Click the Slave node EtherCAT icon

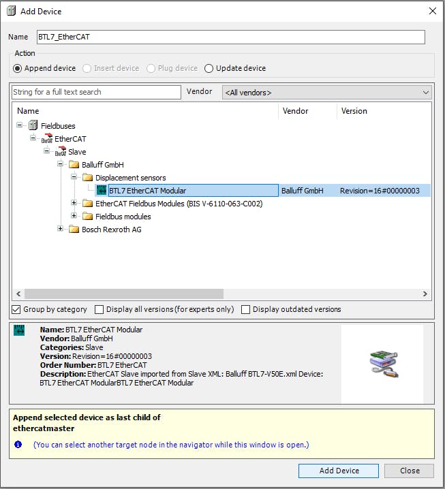pos(61,152)
